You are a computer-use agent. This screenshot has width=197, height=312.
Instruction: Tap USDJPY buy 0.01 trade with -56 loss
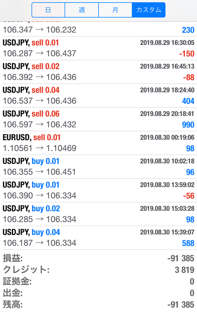pyautogui.click(x=98, y=190)
